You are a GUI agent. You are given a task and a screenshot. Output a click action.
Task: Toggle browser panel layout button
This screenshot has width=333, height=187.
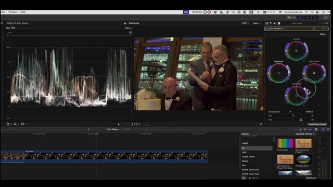tap(300, 18)
